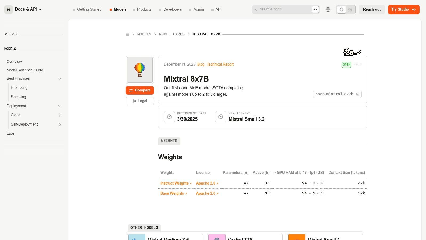Collapse the Best Practices section chevron
426x240 pixels.
click(x=60, y=79)
